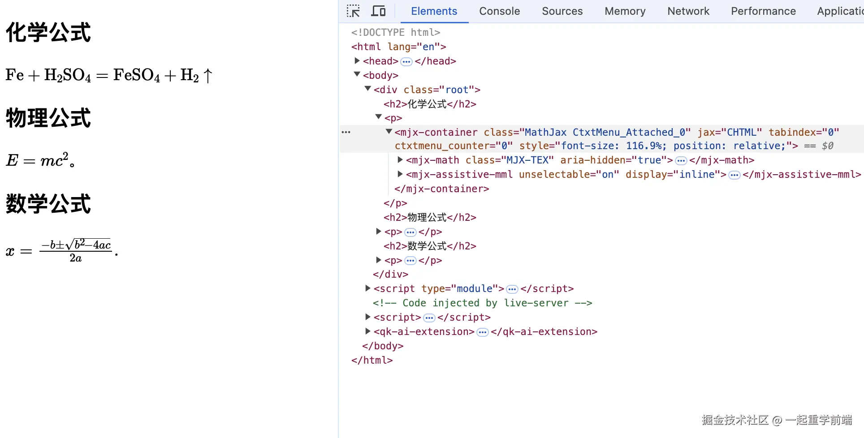Viewport: 864px width, 438px height.
Task: Open the Sources tab
Action: click(x=562, y=11)
